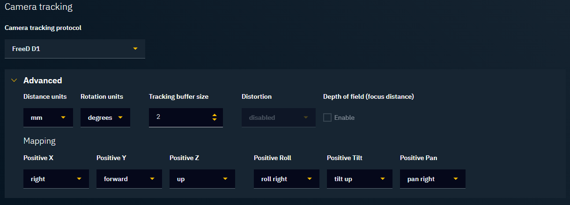Click the arrow icon beside degrees

coord(120,117)
